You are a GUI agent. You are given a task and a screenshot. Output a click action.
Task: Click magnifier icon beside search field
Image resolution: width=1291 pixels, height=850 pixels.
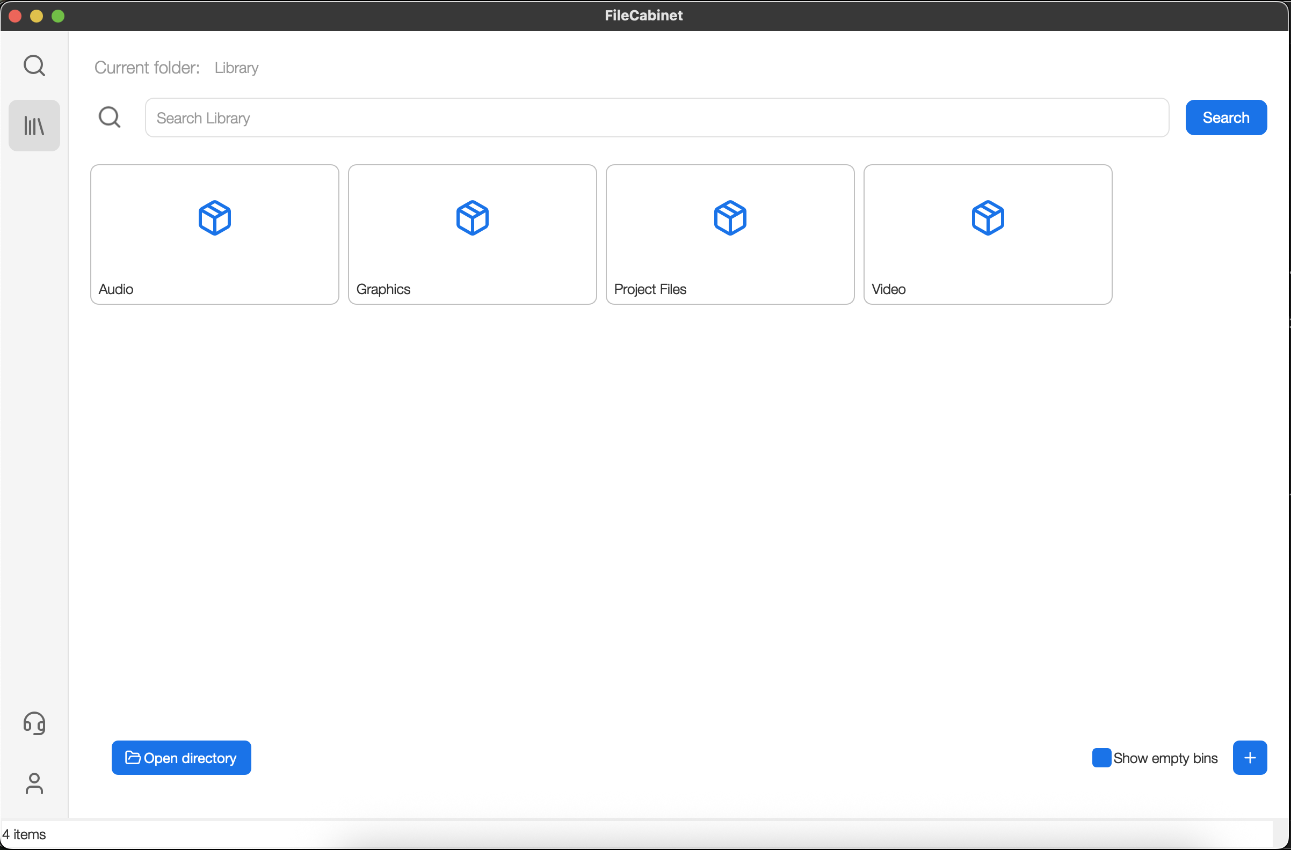pyautogui.click(x=110, y=117)
